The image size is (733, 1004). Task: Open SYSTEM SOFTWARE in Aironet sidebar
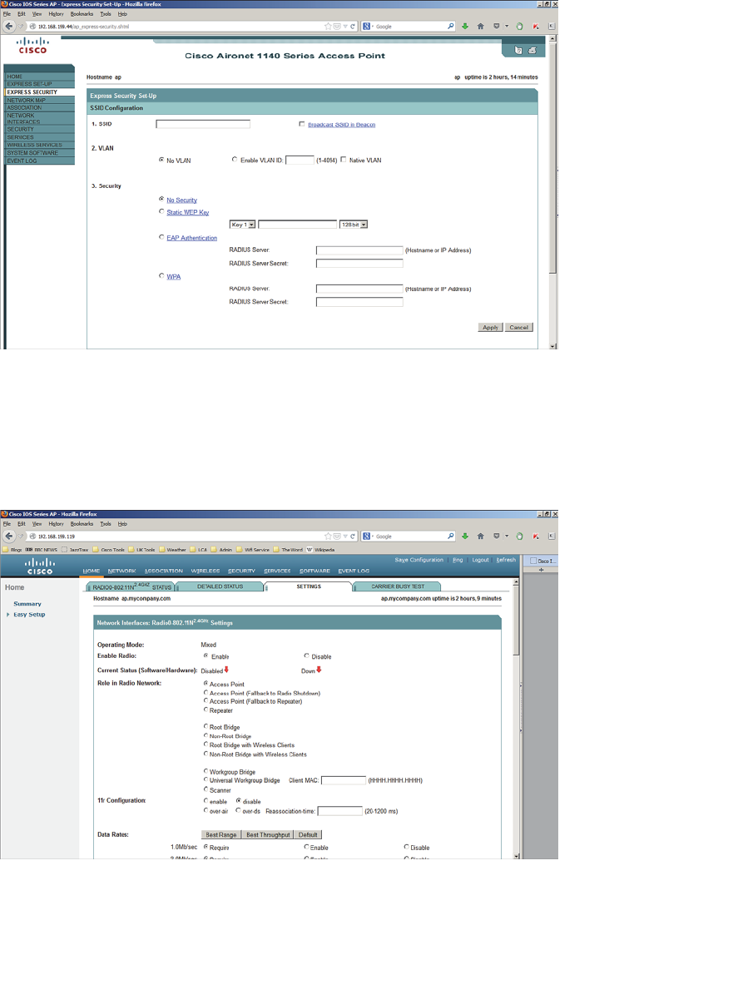(x=39, y=153)
